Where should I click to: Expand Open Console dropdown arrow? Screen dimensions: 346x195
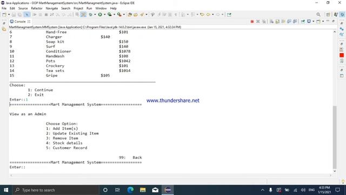pyautogui.click(x=323, y=22)
